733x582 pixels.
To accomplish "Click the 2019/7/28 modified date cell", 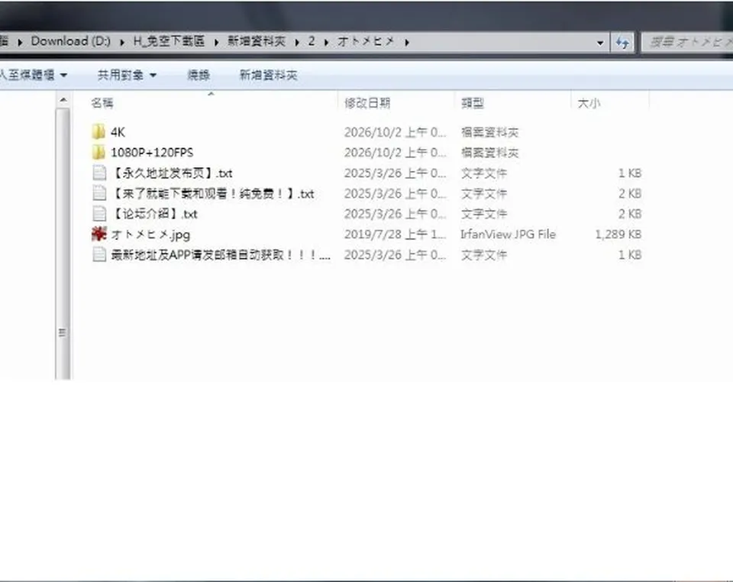I will click(396, 234).
